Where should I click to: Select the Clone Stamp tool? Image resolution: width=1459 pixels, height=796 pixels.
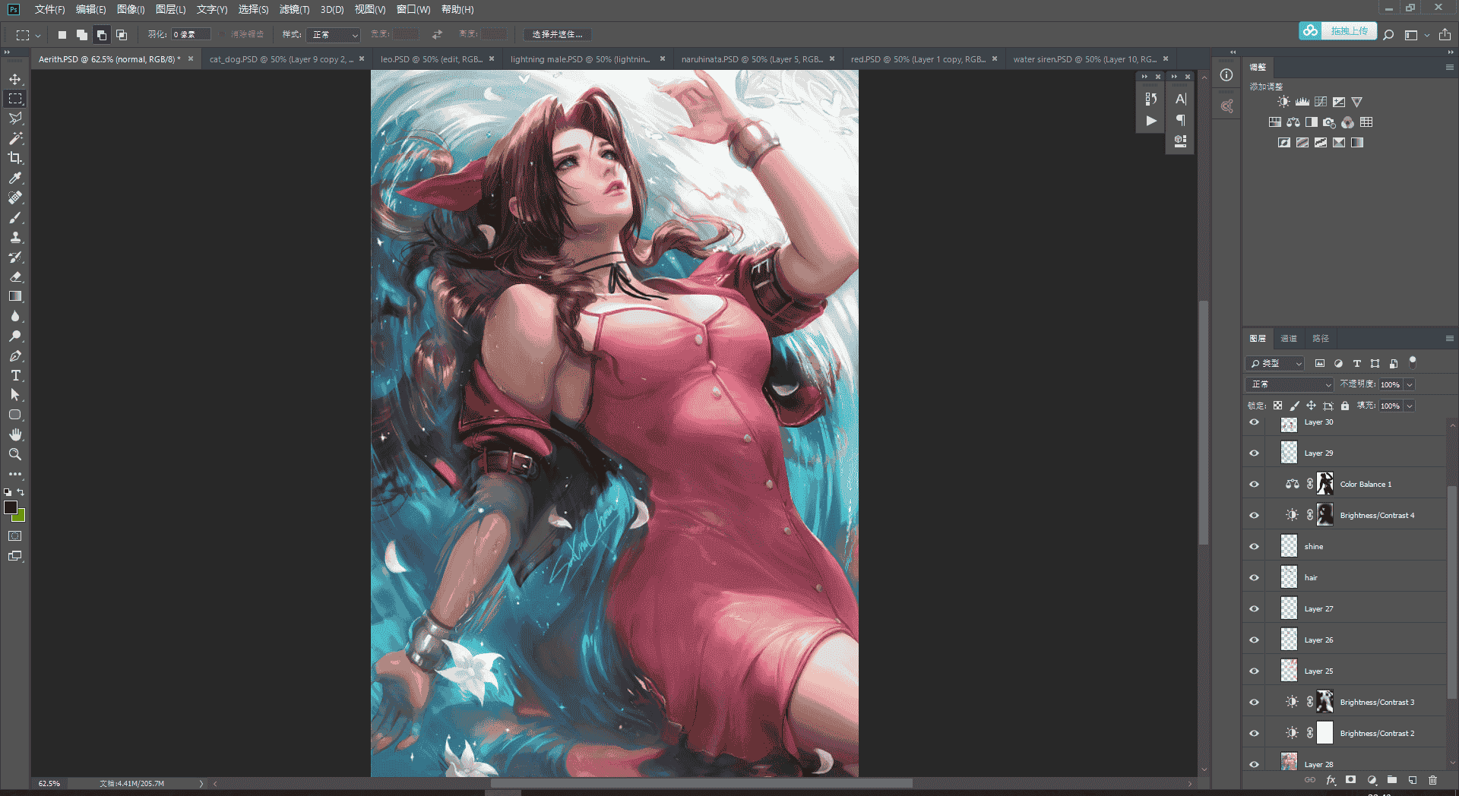pyautogui.click(x=15, y=237)
